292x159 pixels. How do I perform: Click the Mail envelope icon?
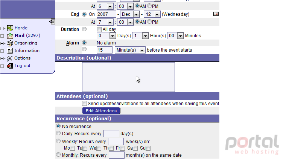pos(10,36)
